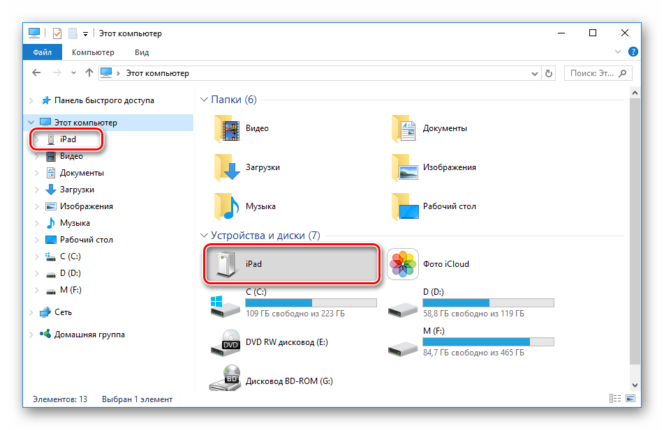Switch to large icons view in status bar
The height and width of the screenshot is (430, 664).
coord(630,399)
